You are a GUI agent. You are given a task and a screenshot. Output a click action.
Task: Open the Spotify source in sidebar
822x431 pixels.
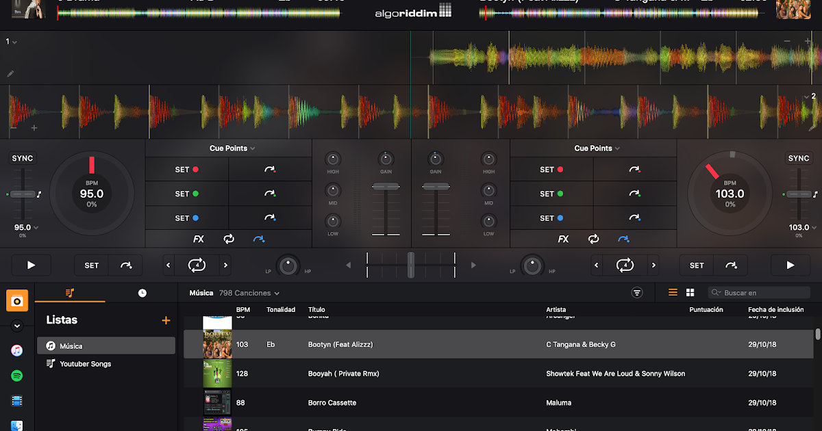(x=17, y=376)
